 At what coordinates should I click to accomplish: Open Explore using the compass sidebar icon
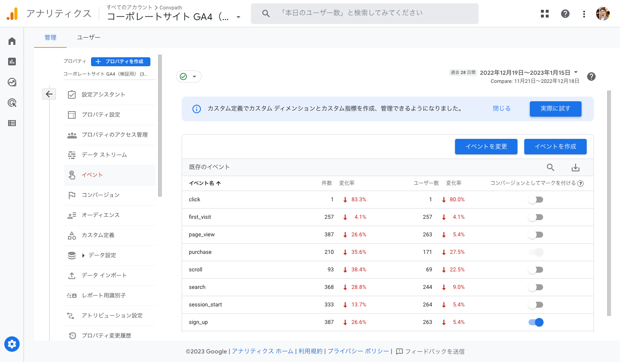click(x=12, y=82)
